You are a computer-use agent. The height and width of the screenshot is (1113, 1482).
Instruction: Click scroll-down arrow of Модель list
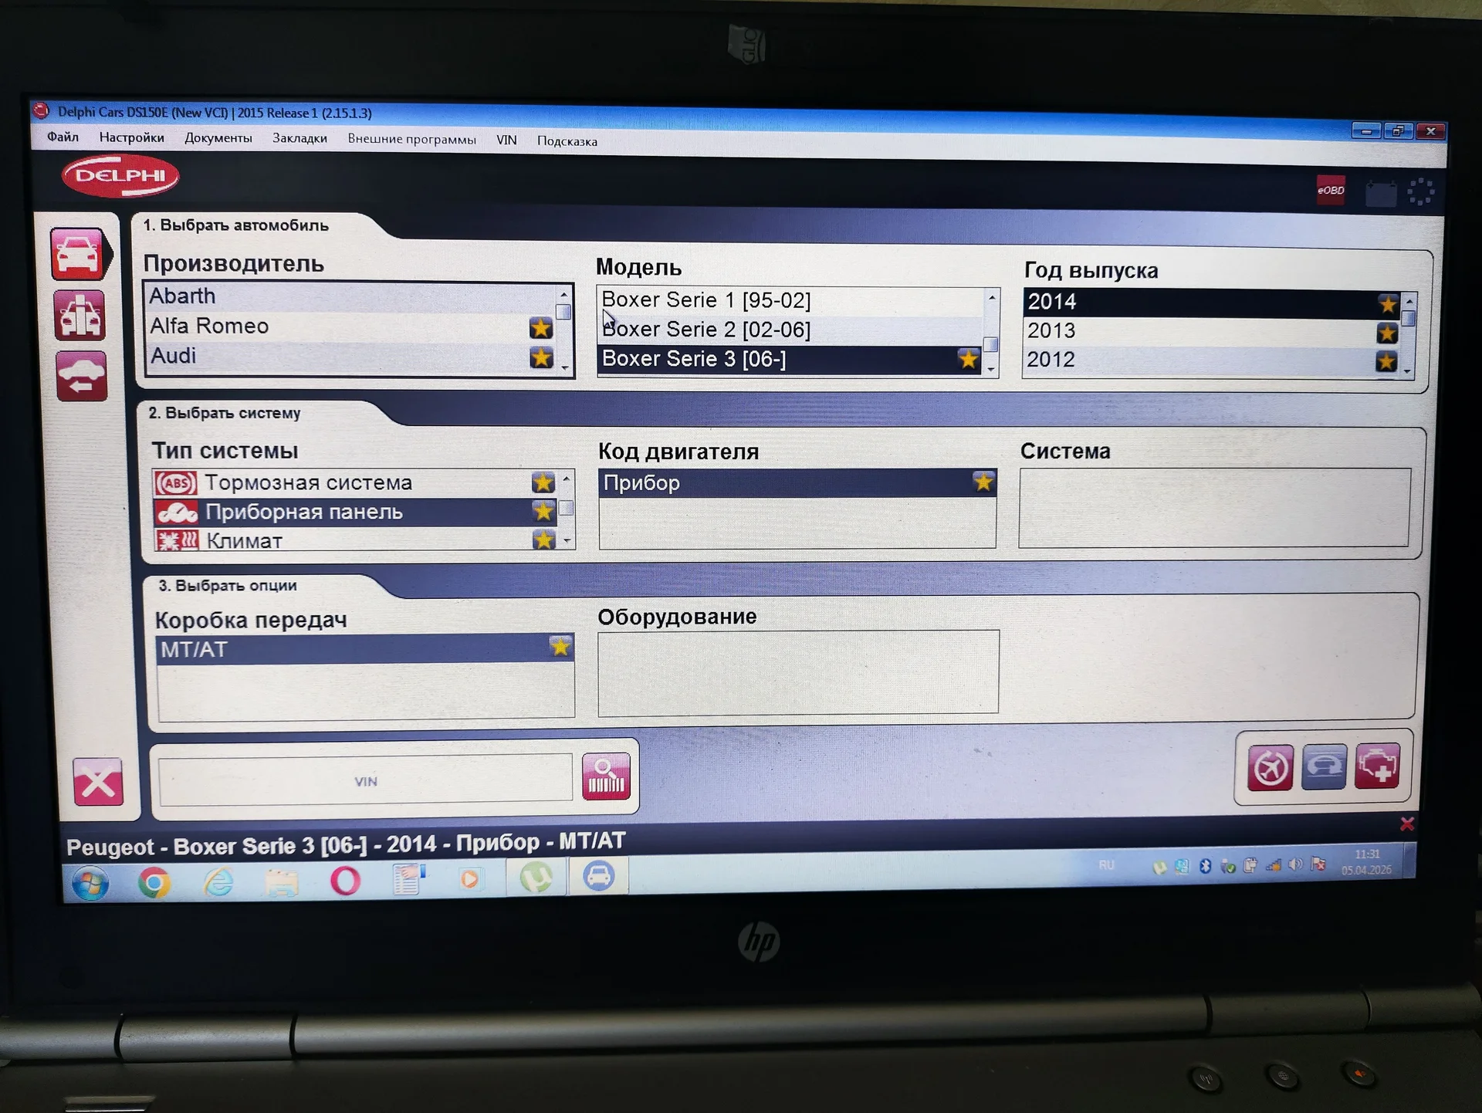point(992,370)
